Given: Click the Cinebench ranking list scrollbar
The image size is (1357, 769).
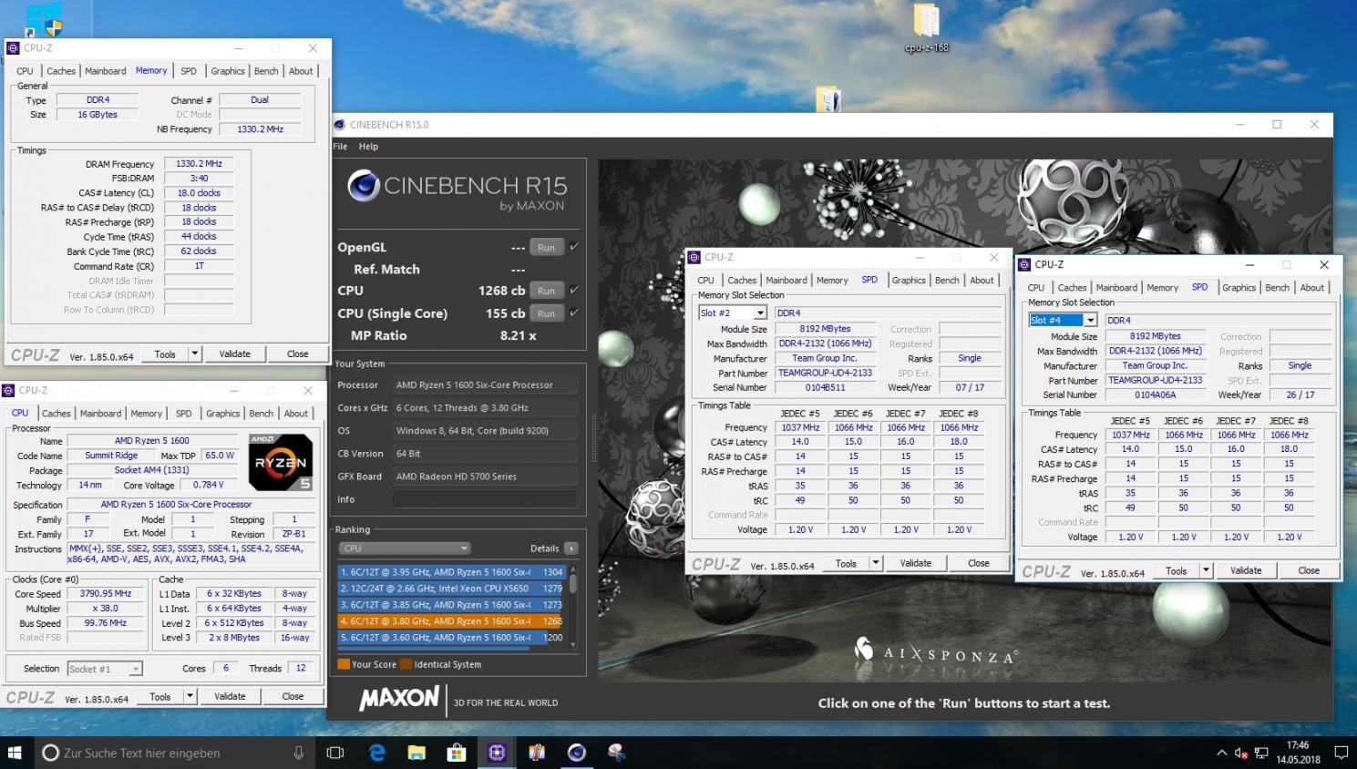Looking at the screenshot, I should (x=573, y=606).
